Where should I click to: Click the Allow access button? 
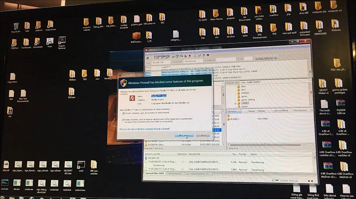pos(184,135)
